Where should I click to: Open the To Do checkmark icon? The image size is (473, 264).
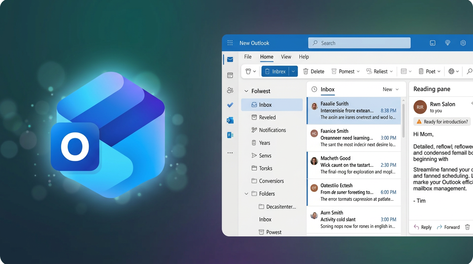pos(230,105)
